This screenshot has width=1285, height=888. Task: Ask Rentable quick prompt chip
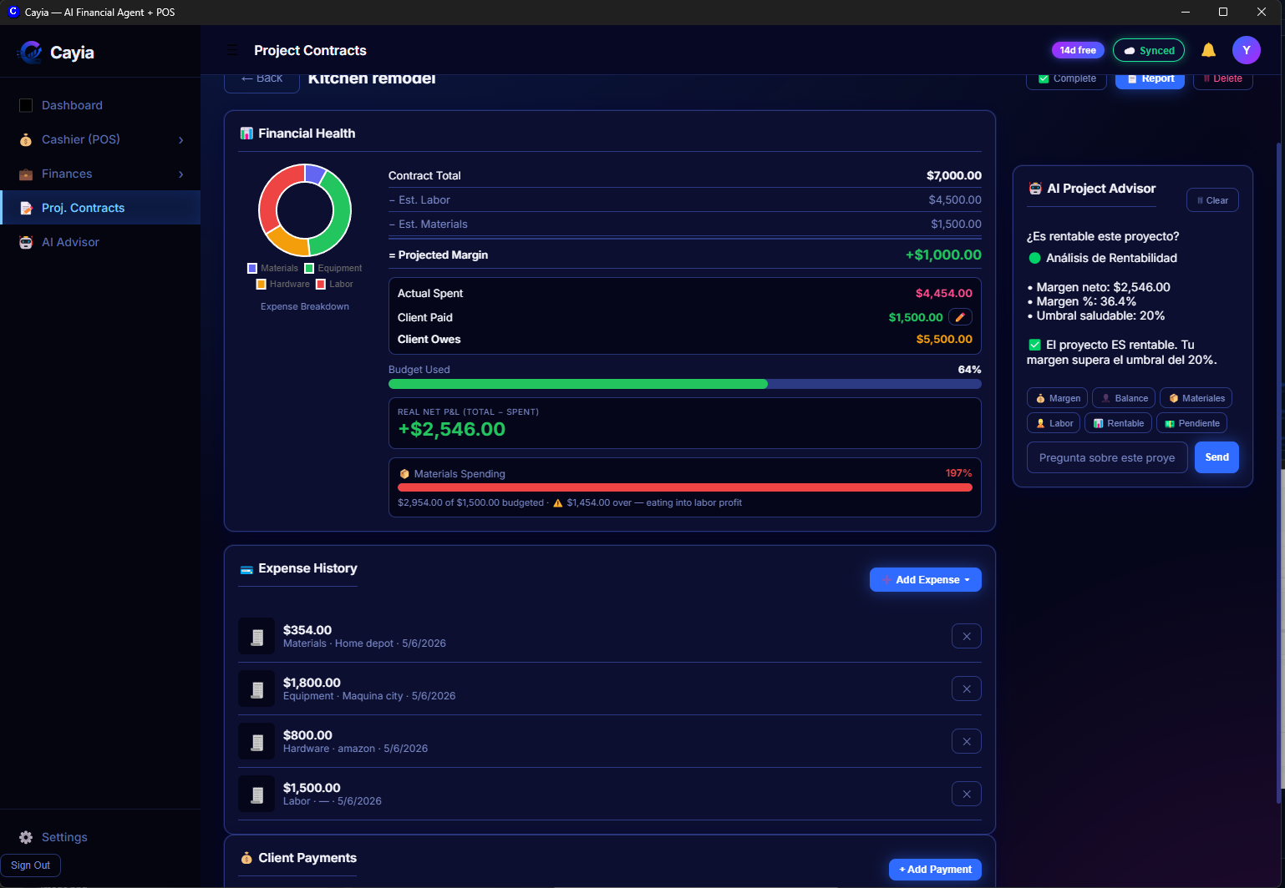[x=1118, y=423]
